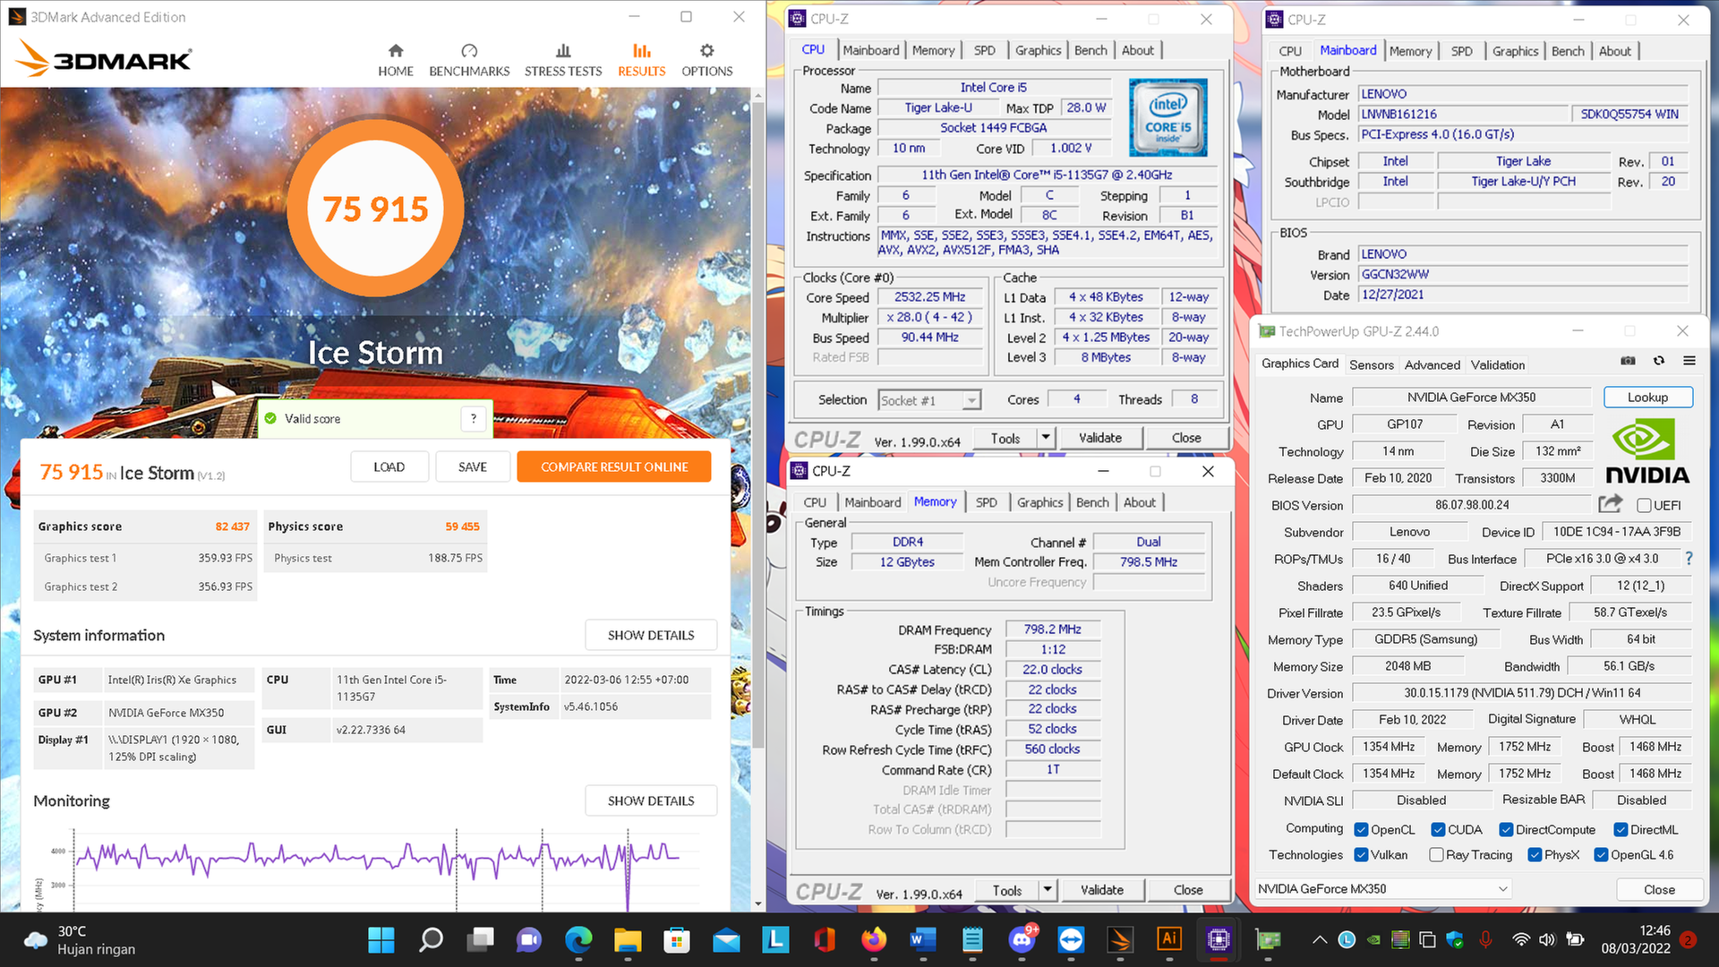Open the Tools dropdown arrow in CPU window
Screen dimensions: 1719x967
tap(1045, 437)
